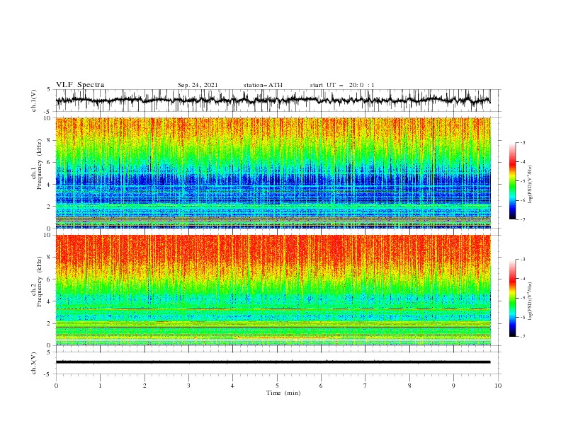Screen dimensions: 561x433
Task: Click the "6" minute tick on Time axis
Action: point(321,386)
